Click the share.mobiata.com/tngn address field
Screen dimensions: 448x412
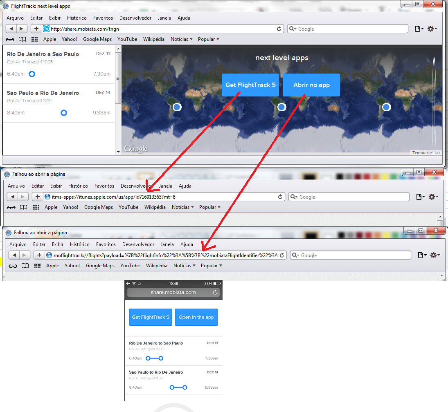coord(163,29)
